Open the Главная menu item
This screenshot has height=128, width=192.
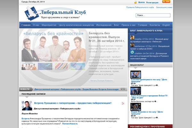pos(26,25)
